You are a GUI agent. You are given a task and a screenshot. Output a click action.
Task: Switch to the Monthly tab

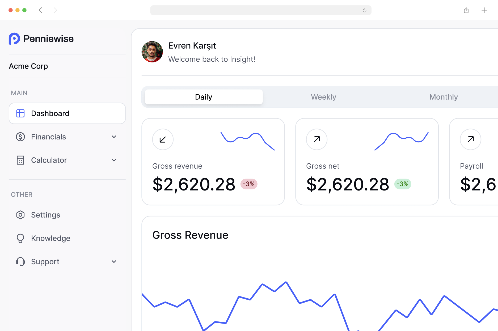[443, 97]
